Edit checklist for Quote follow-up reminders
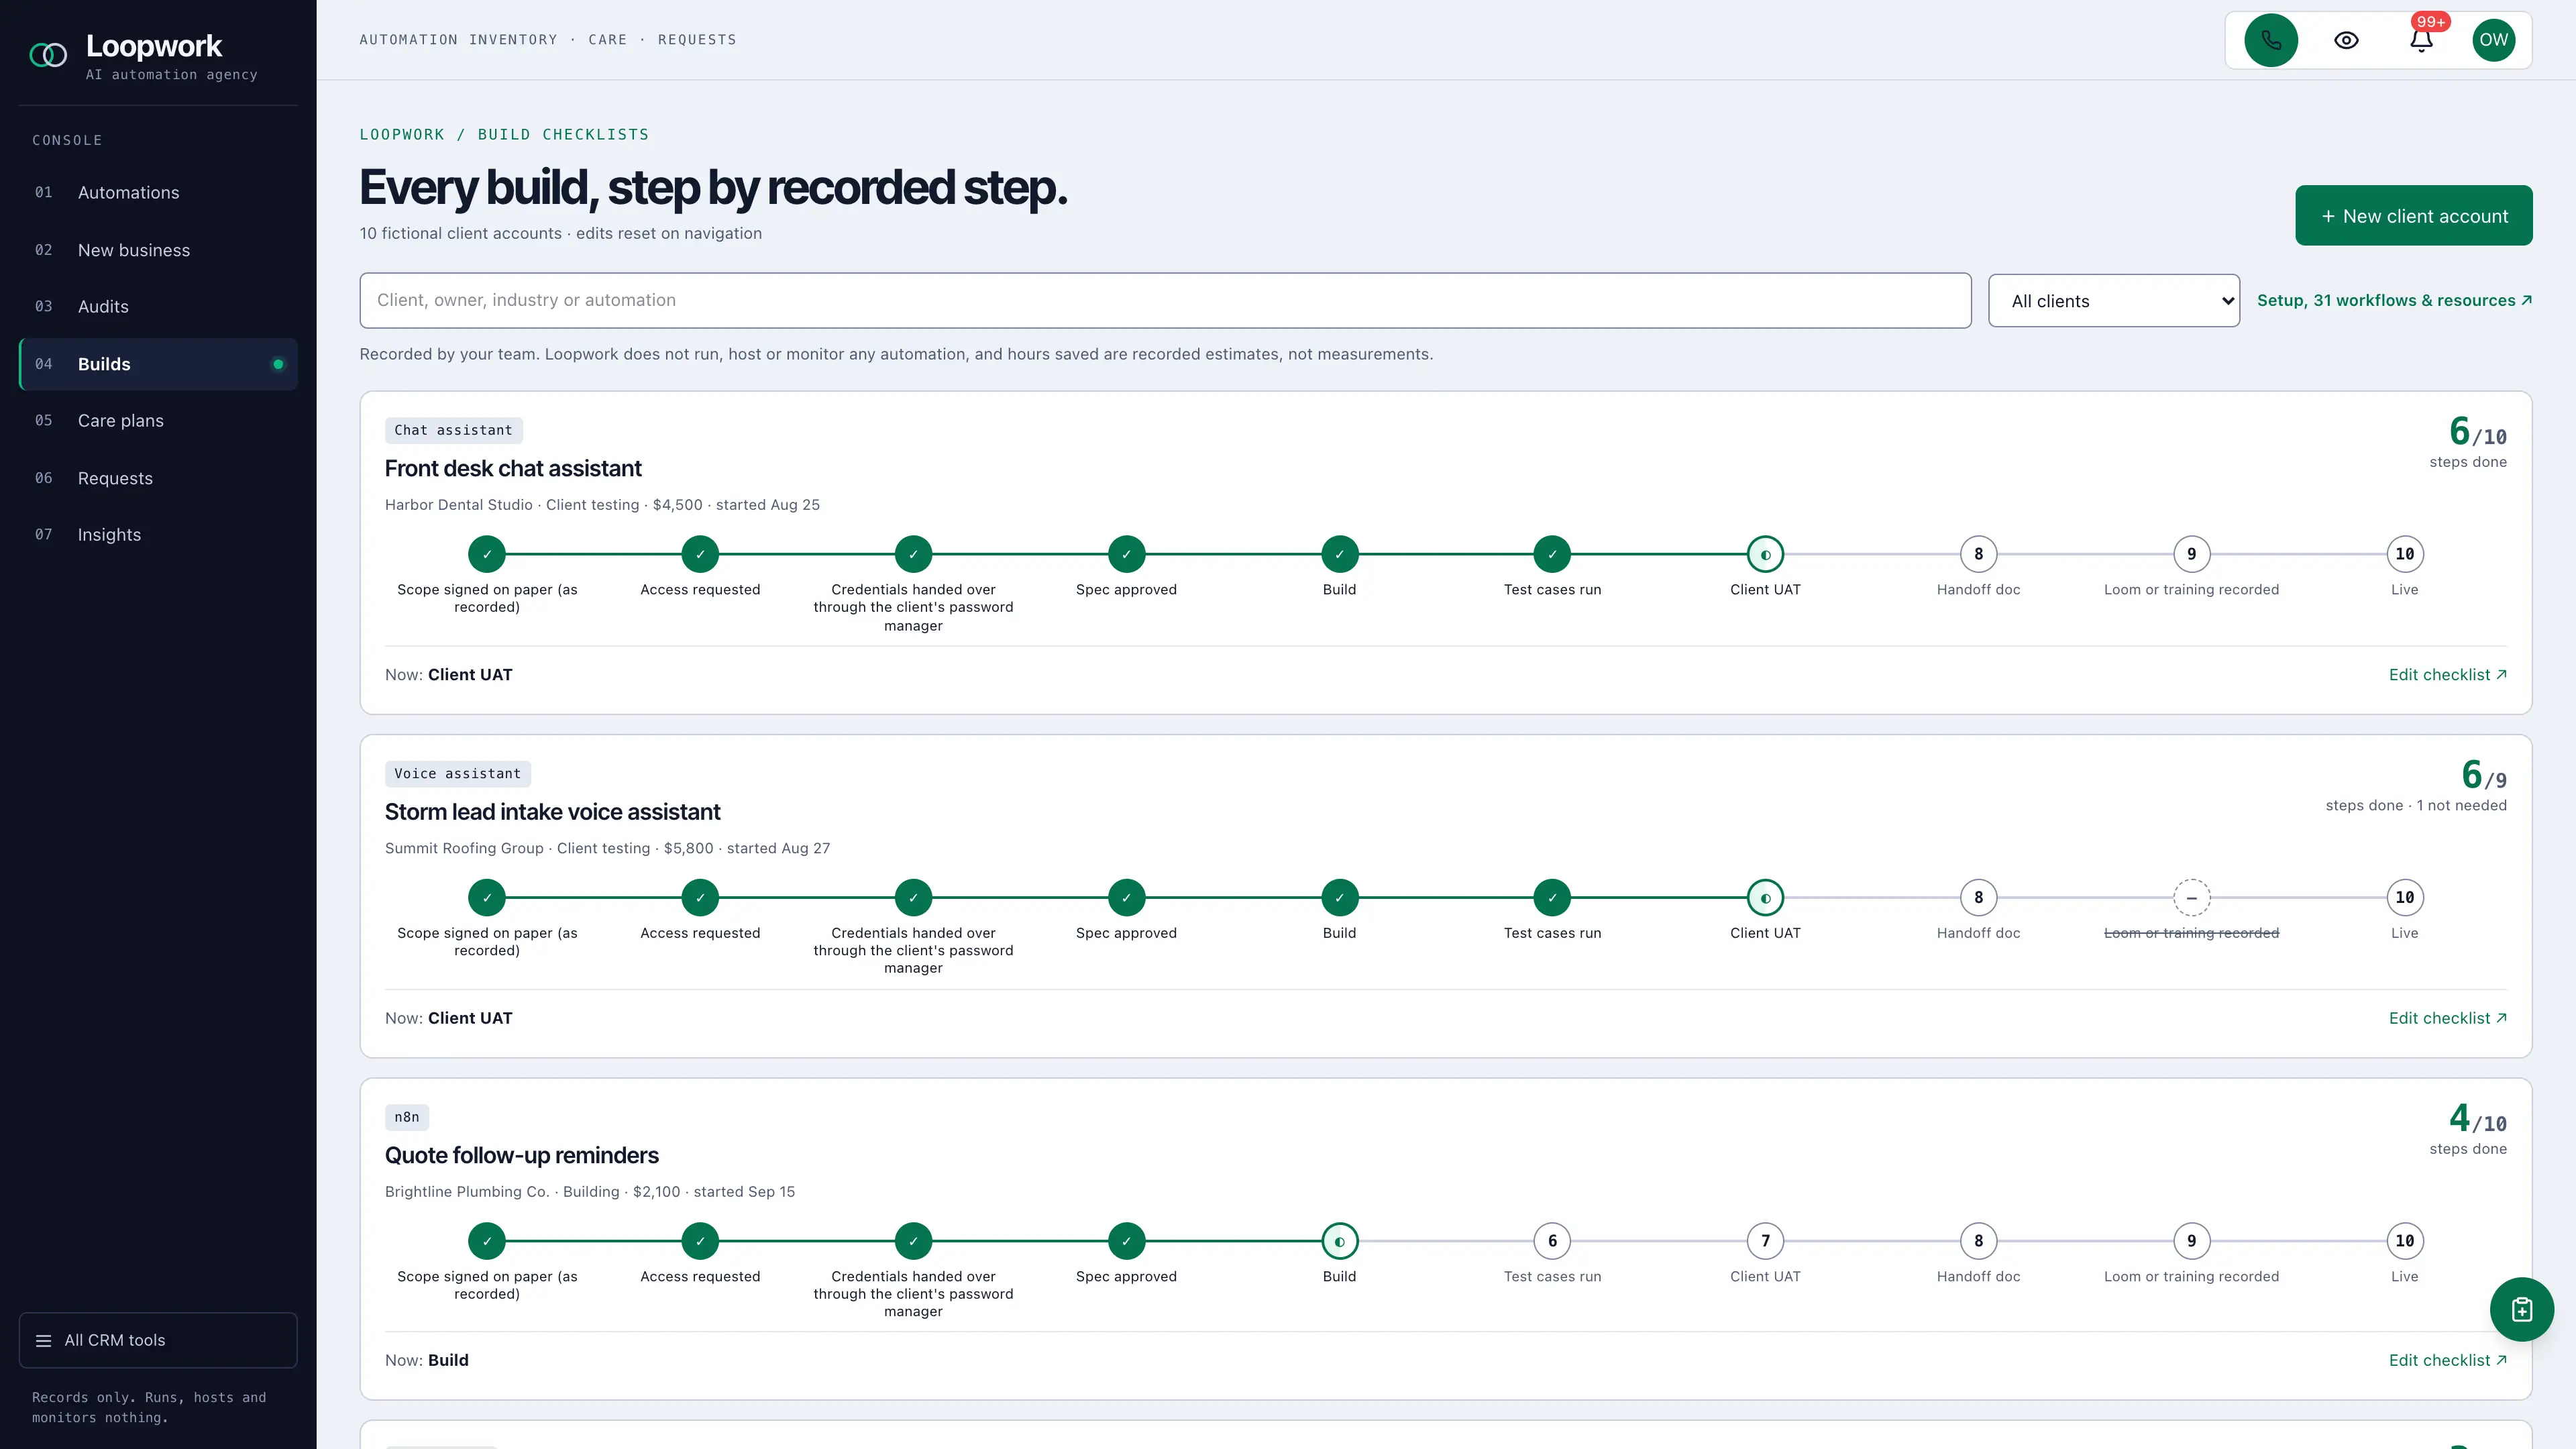The height and width of the screenshot is (1449, 2576). point(2447,1360)
